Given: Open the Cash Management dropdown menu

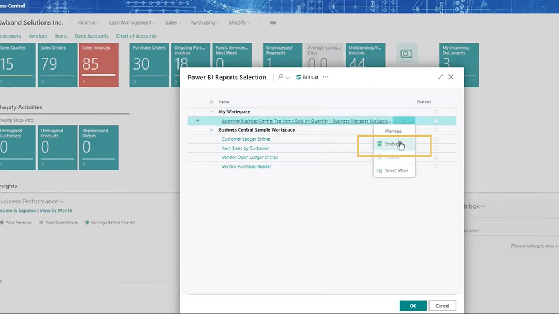Looking at the screenshot, I should [x=132, y=22].
